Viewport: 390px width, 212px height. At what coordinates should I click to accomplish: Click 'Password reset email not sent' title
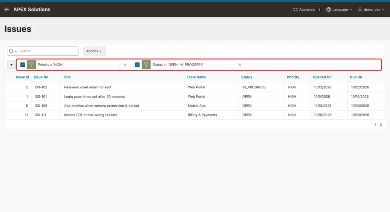88,87
